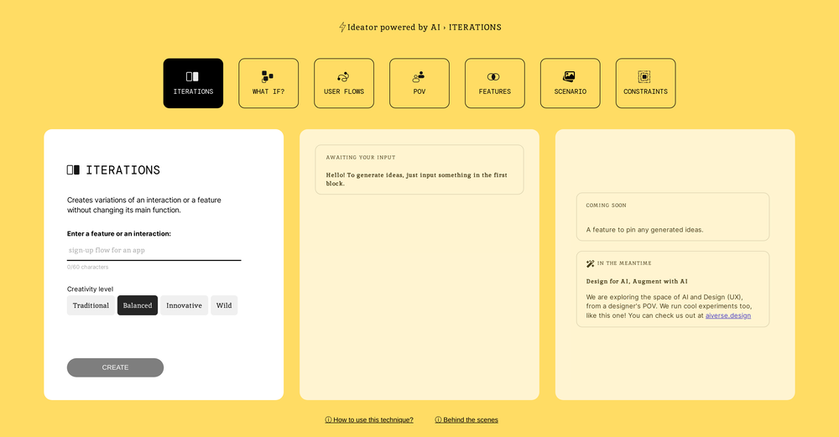Focus the feature or interaction input field

(x=154, y=250)
